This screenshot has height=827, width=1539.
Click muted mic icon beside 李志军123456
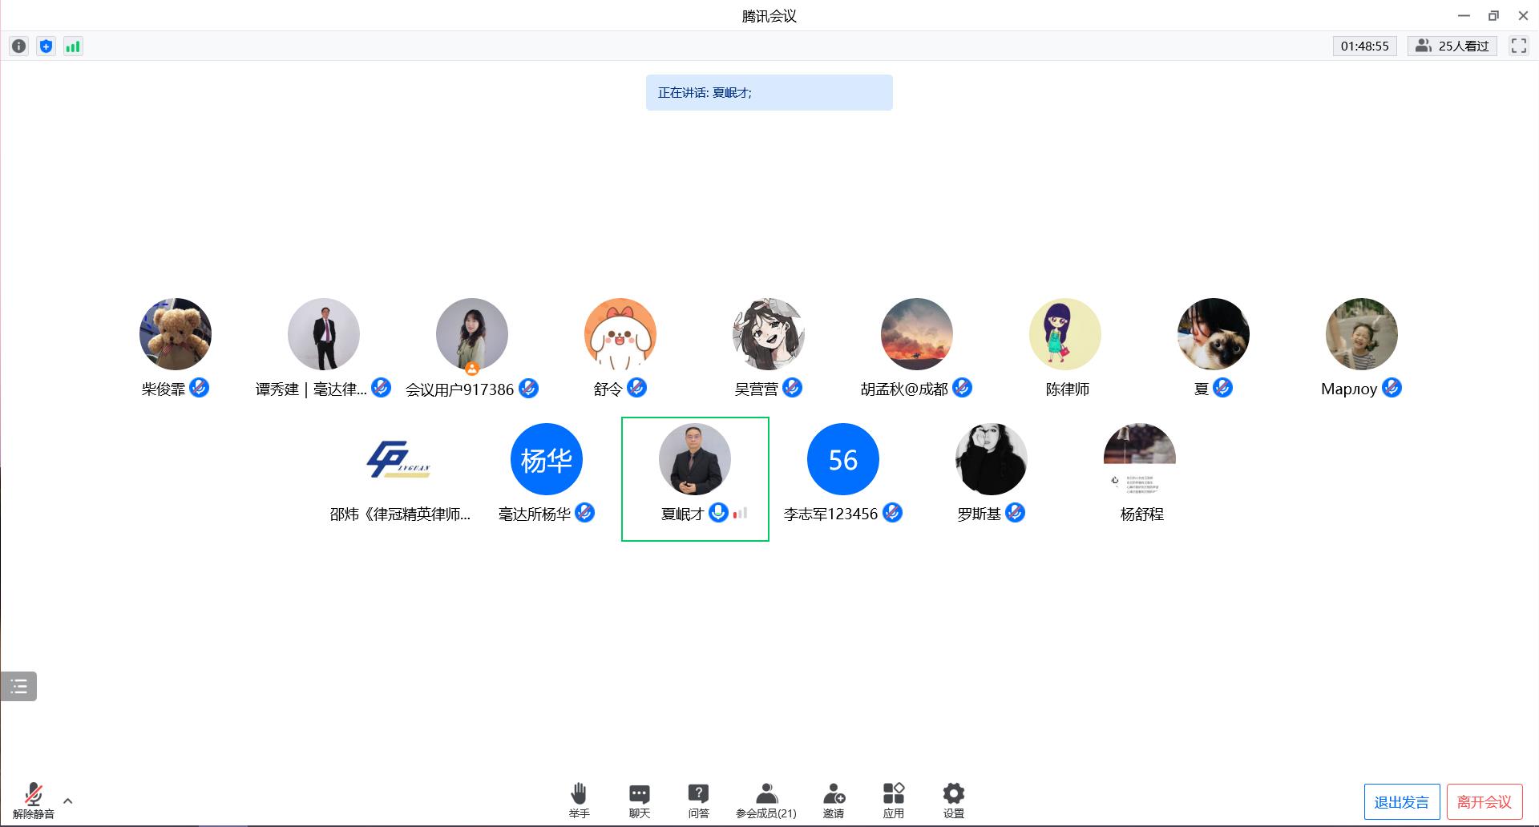(x=893, y=513)
